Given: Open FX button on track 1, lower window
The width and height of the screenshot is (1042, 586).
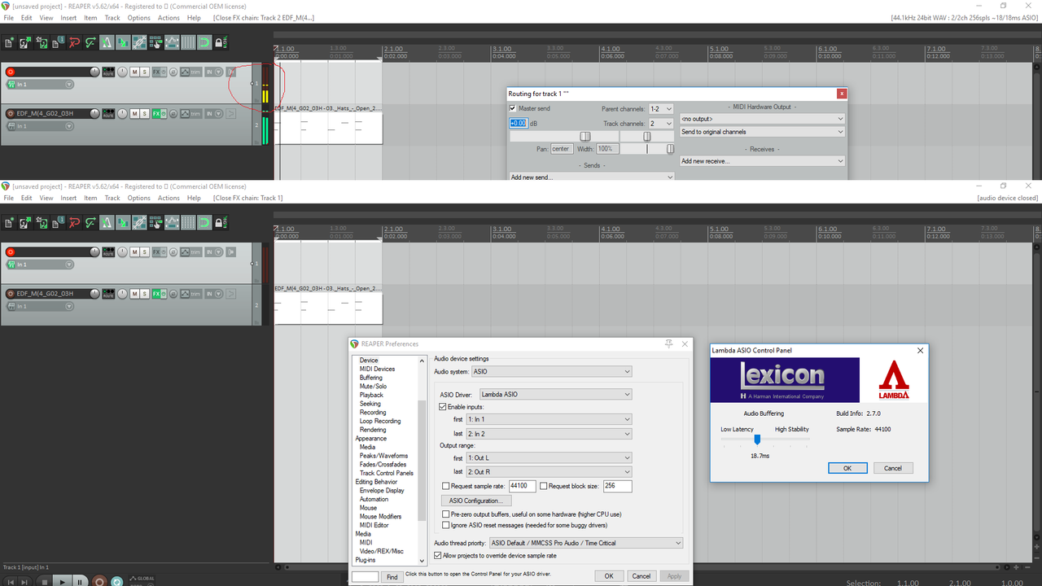Looking at the screenshot, I should pyautogui.click(x=155, y=251).
